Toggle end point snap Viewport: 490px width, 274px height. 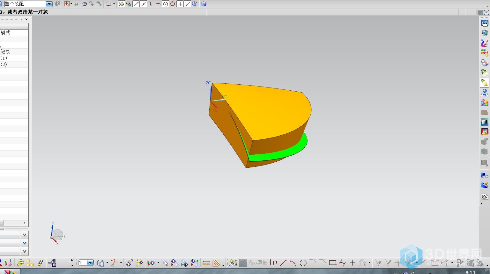pos(136,4)
